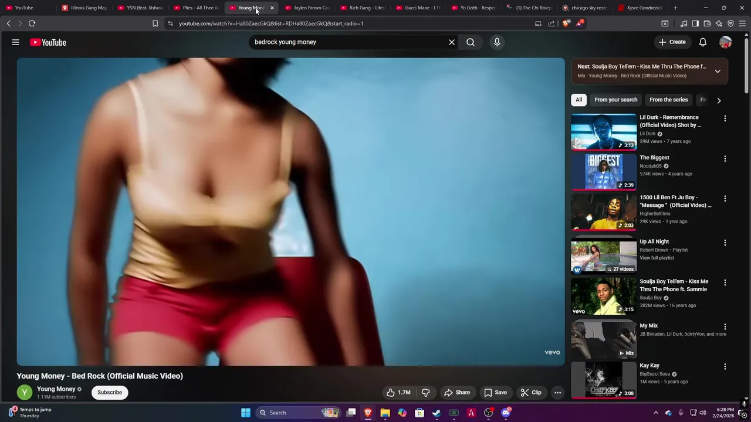Reload the page
751x422 pixels.
(x=32, y=23)
